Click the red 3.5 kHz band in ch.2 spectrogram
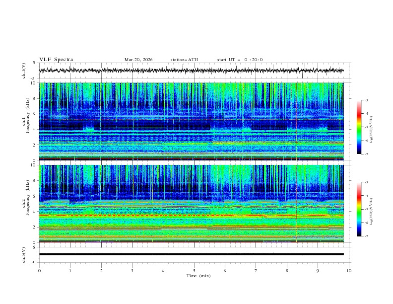 click(191, 215)
